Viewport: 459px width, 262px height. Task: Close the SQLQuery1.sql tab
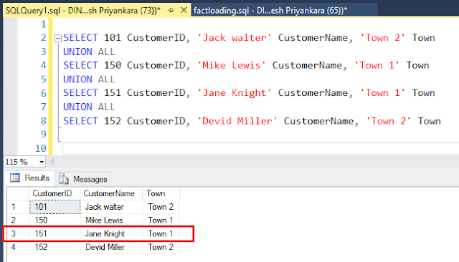point(184,10)
